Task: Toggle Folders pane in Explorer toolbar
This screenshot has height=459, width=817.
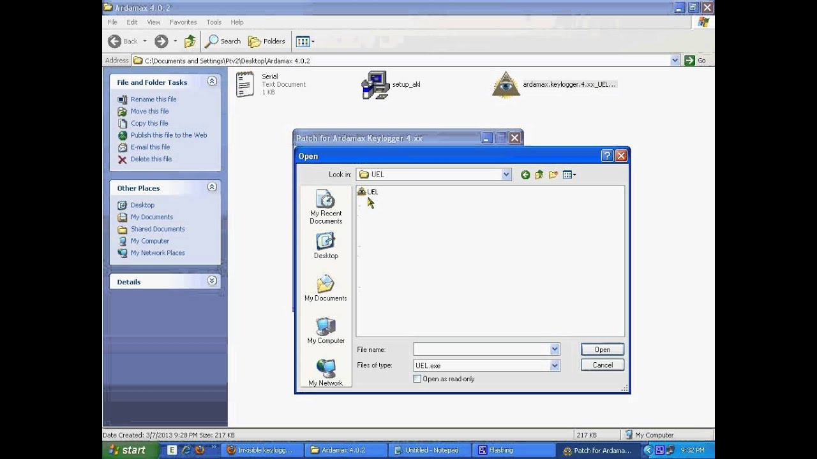Action: (267, 41)
